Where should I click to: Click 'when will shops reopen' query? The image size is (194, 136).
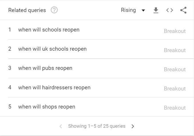click(x=47, y=107)
